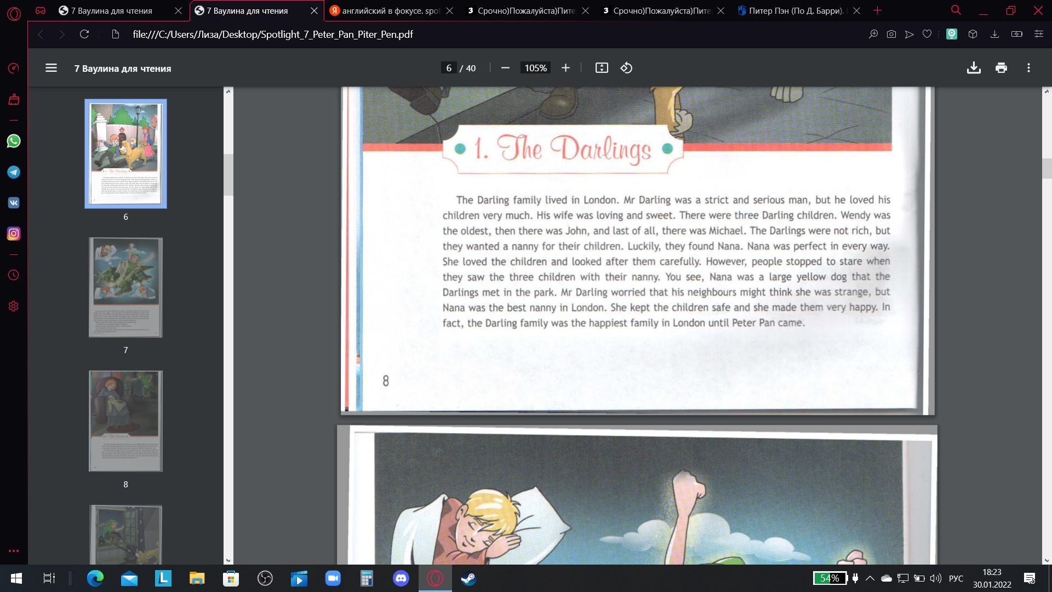This screenshot has width=1052, height=592.
Task: Open Windows Start menu
Action: pyautogui.click(x=16, y=578)
